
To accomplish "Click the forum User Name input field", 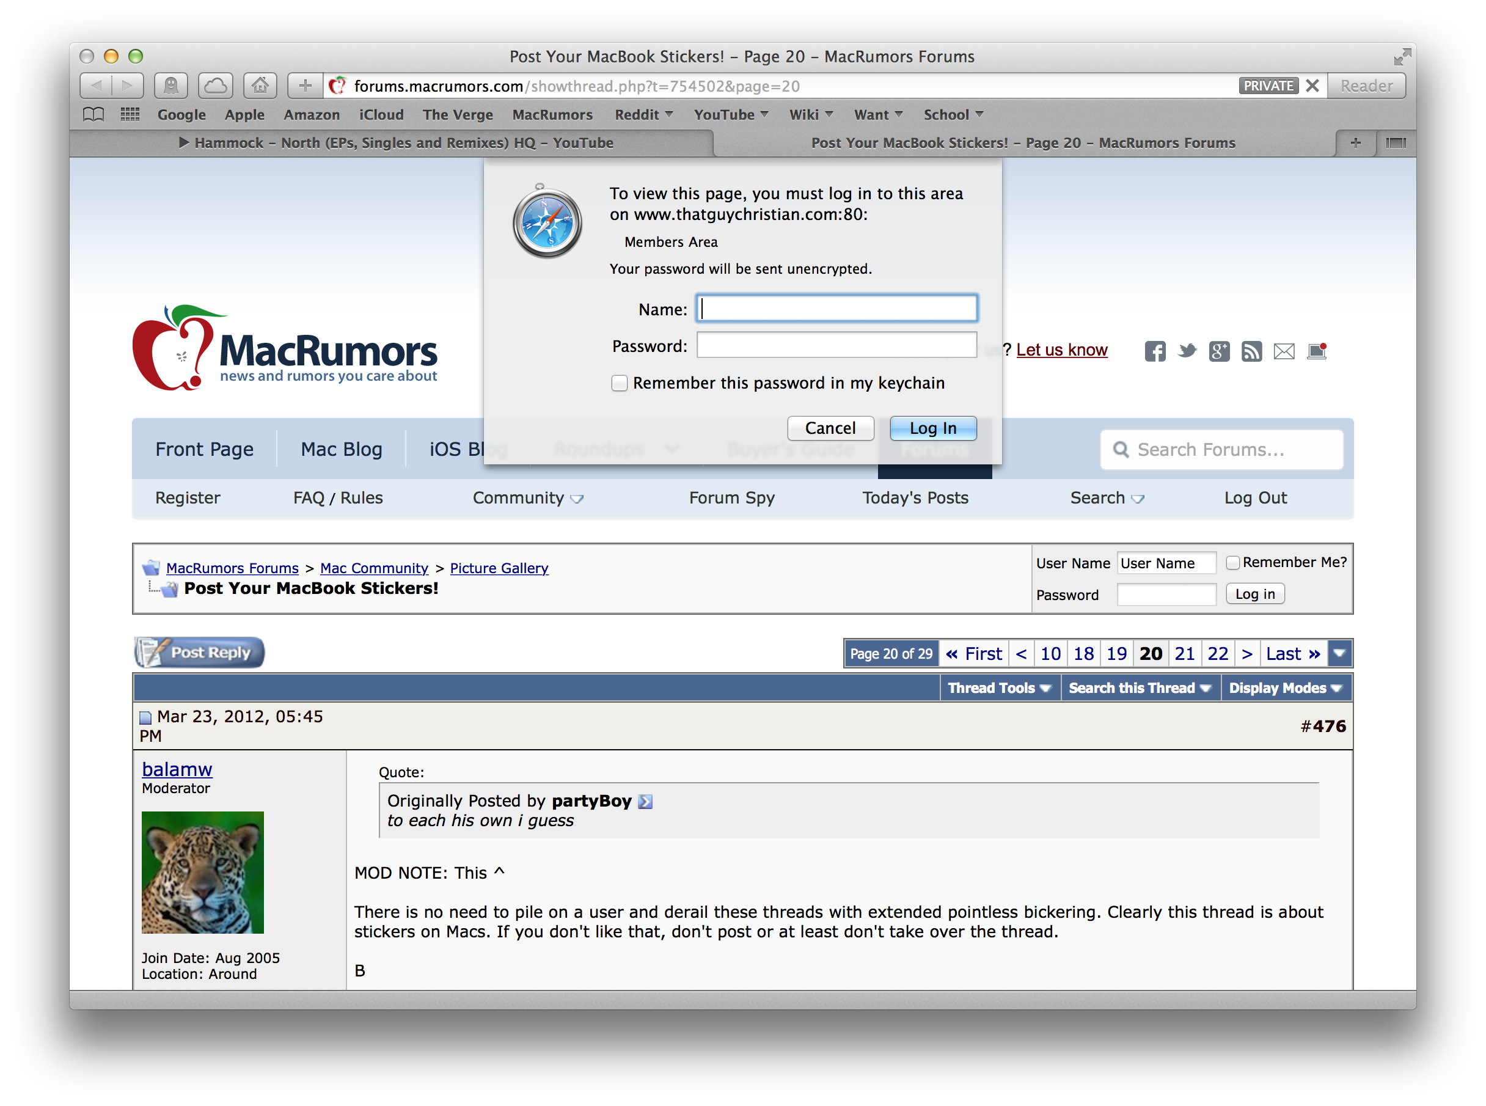I will [1166, 562].
